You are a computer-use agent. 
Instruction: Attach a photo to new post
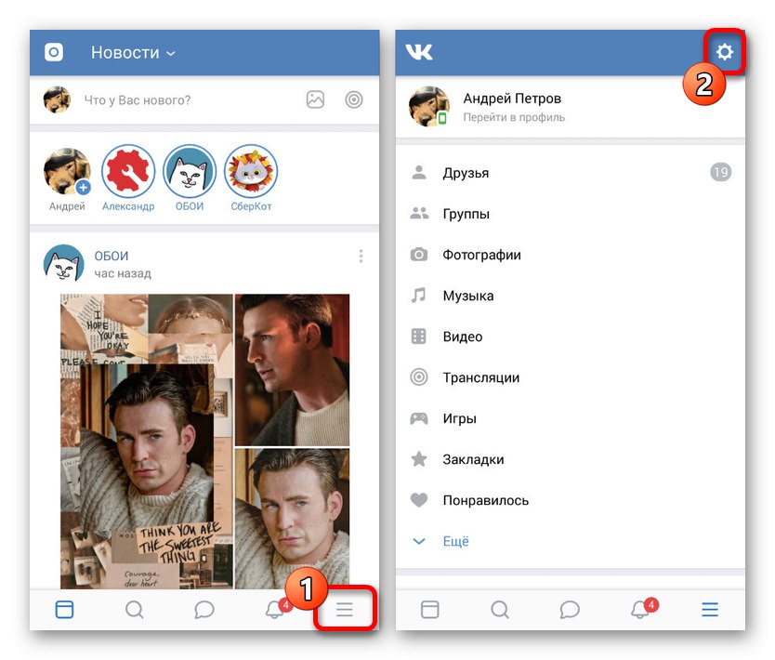tap(315, 99)
